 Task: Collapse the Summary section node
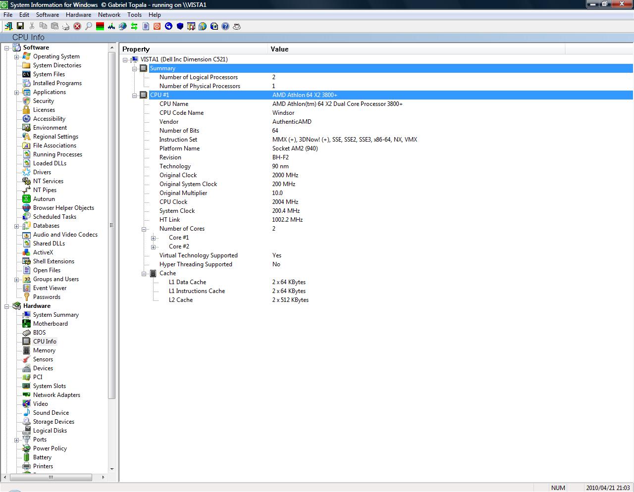tap(135, 68)
